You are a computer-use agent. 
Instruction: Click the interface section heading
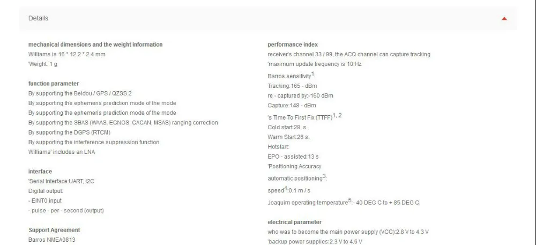40,172
